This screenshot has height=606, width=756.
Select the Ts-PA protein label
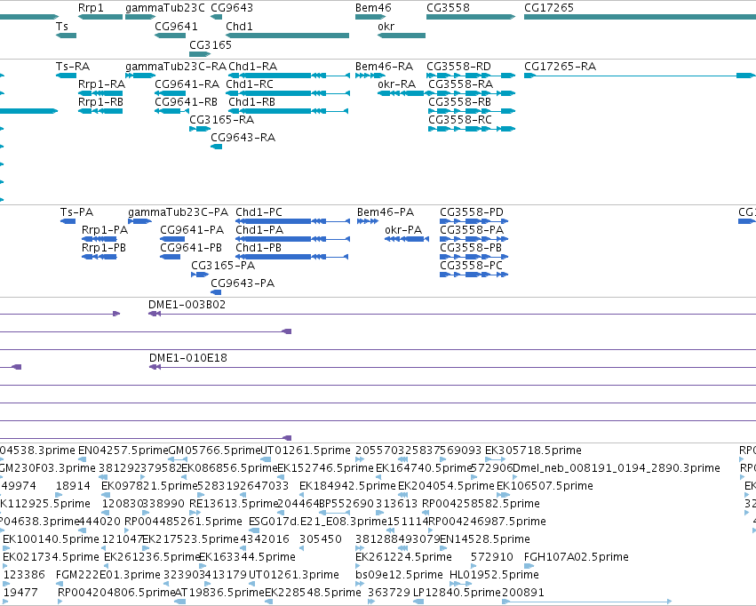76,212
